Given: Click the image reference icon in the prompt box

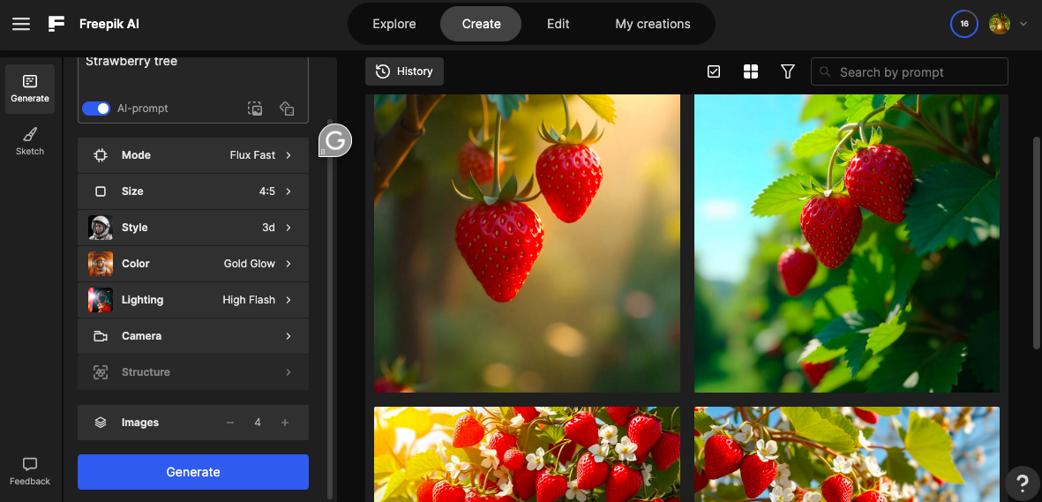Looking at the screenshot, I should coord(255,109).
